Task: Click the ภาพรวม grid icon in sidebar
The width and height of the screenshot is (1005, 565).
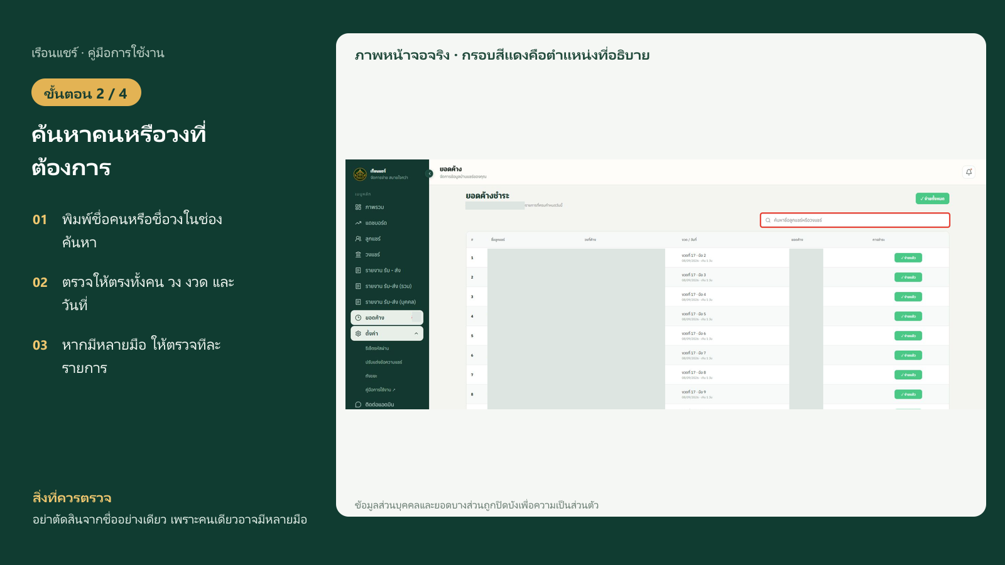Action: coord(358,207)
